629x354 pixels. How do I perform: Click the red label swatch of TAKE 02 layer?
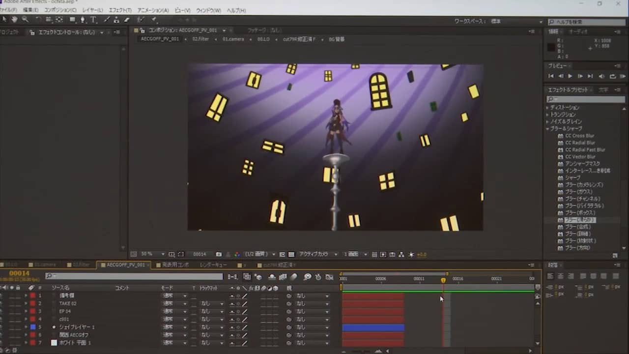(x=33, y=304)
